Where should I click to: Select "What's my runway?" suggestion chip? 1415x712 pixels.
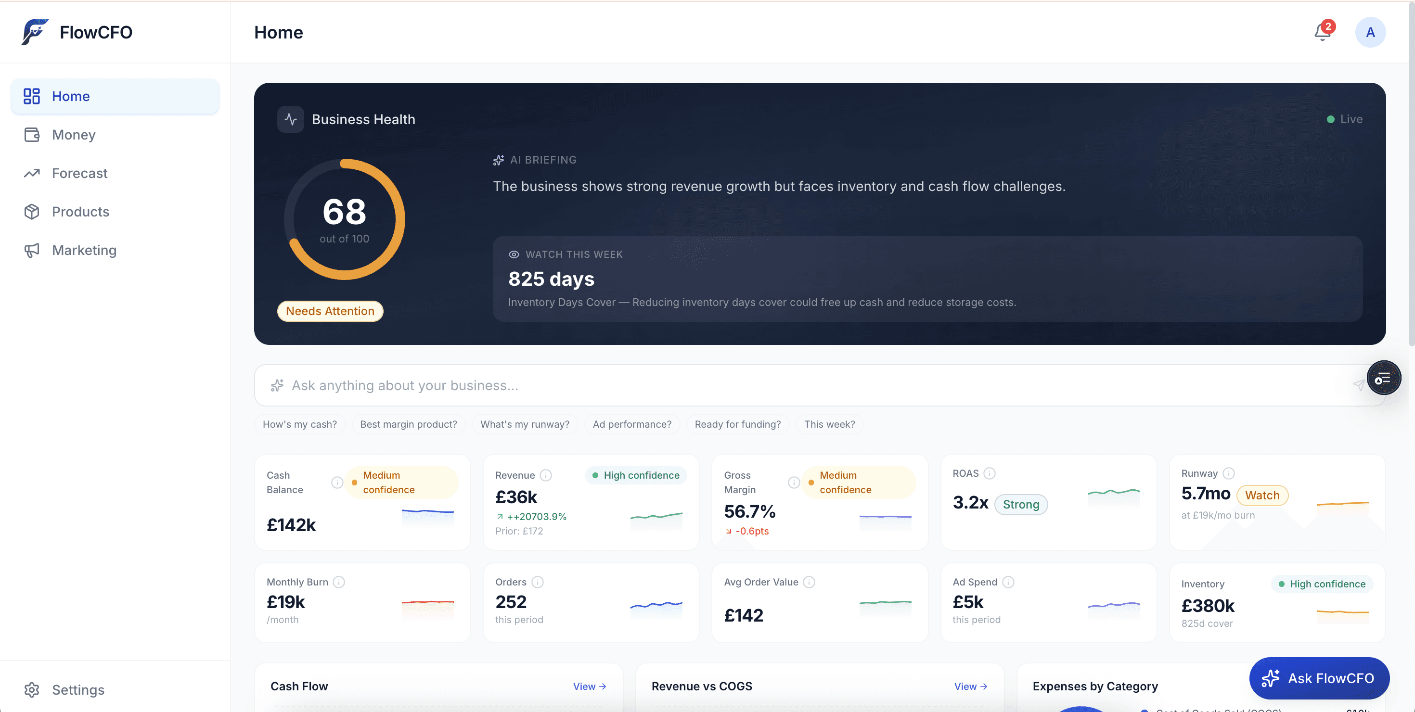(x=525, y=424)
